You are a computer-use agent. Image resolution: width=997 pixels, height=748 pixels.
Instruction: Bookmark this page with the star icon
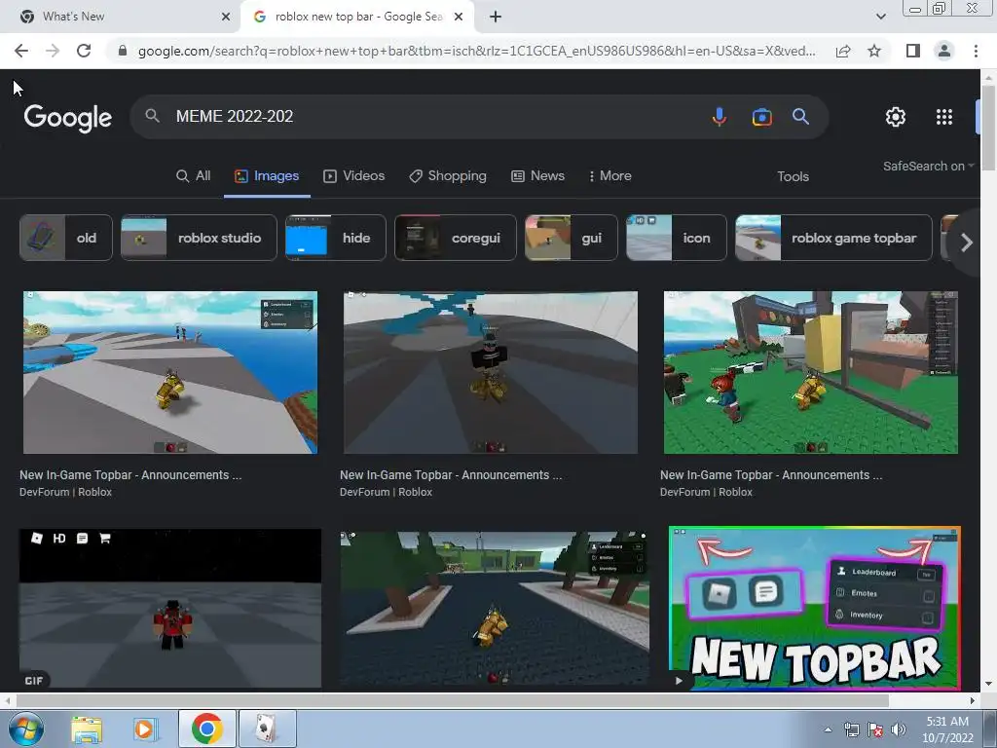(x=874, y=51)
